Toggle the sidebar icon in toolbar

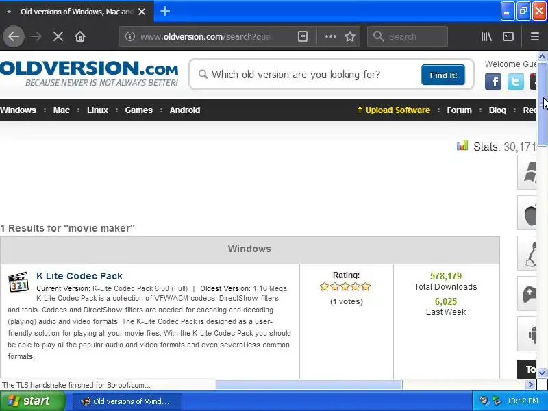pos(508,36)
